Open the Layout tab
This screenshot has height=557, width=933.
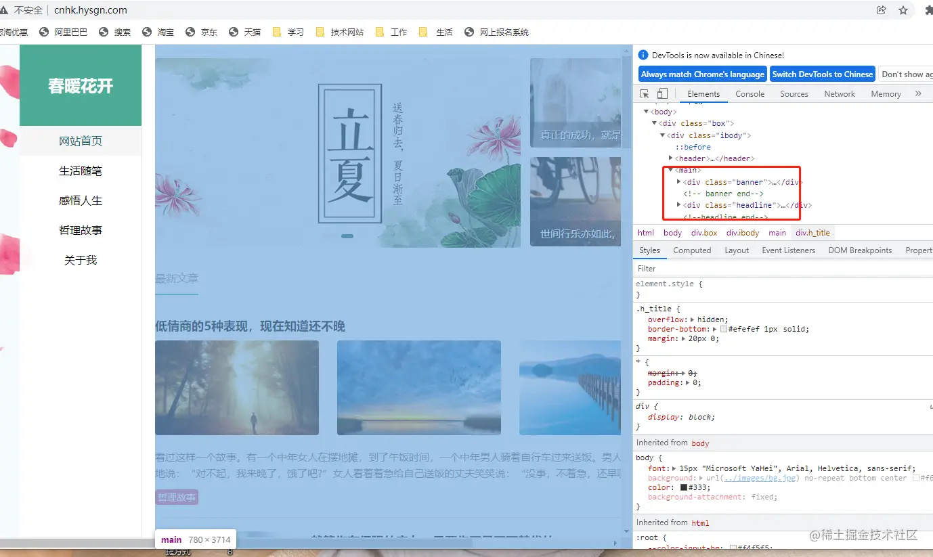pyautogui.click(x=737, y=250)
